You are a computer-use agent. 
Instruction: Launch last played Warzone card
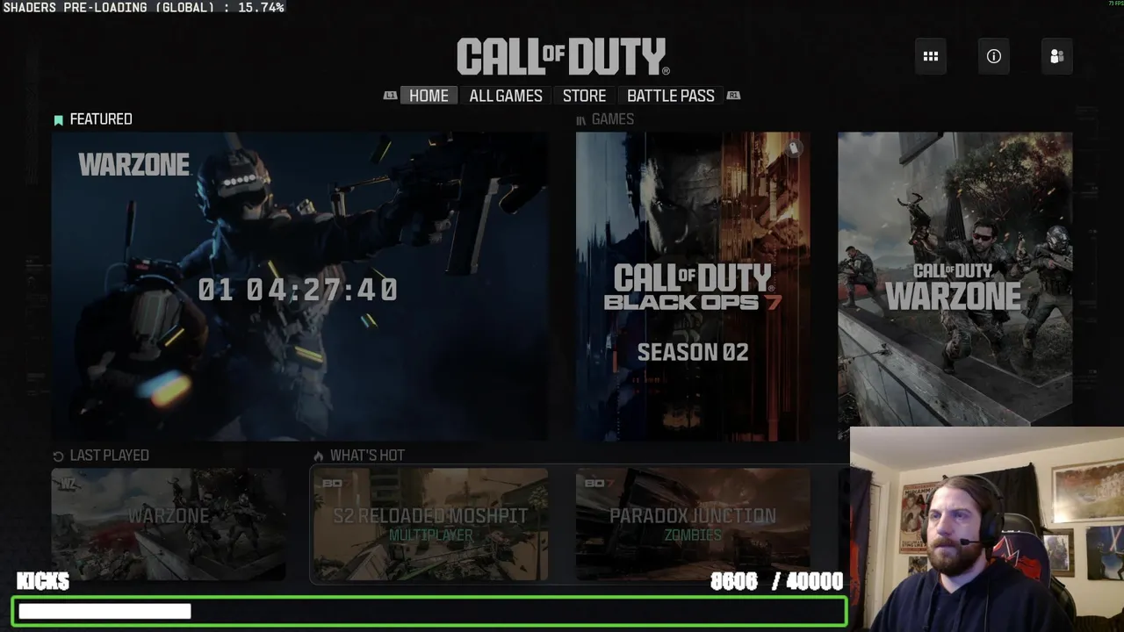pyautogui.click(x=169, y=524)
